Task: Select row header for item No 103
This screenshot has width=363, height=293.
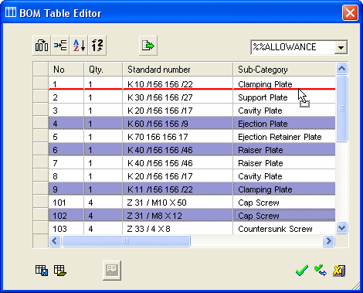Action: 41,228
